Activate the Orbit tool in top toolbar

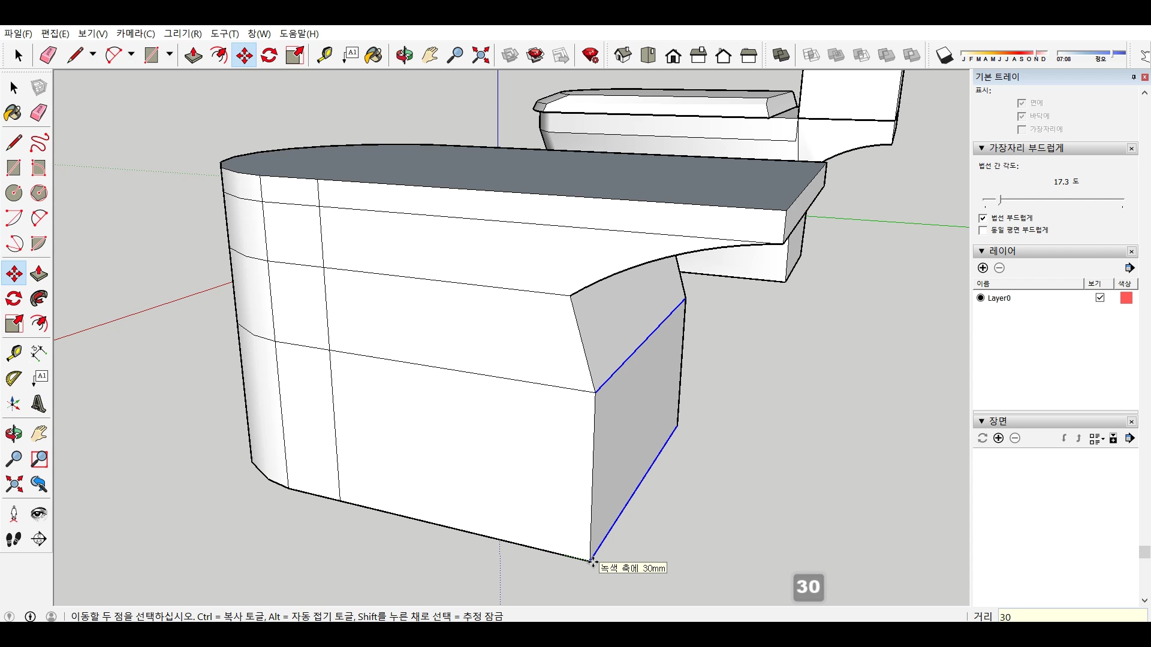coord(405,56)
